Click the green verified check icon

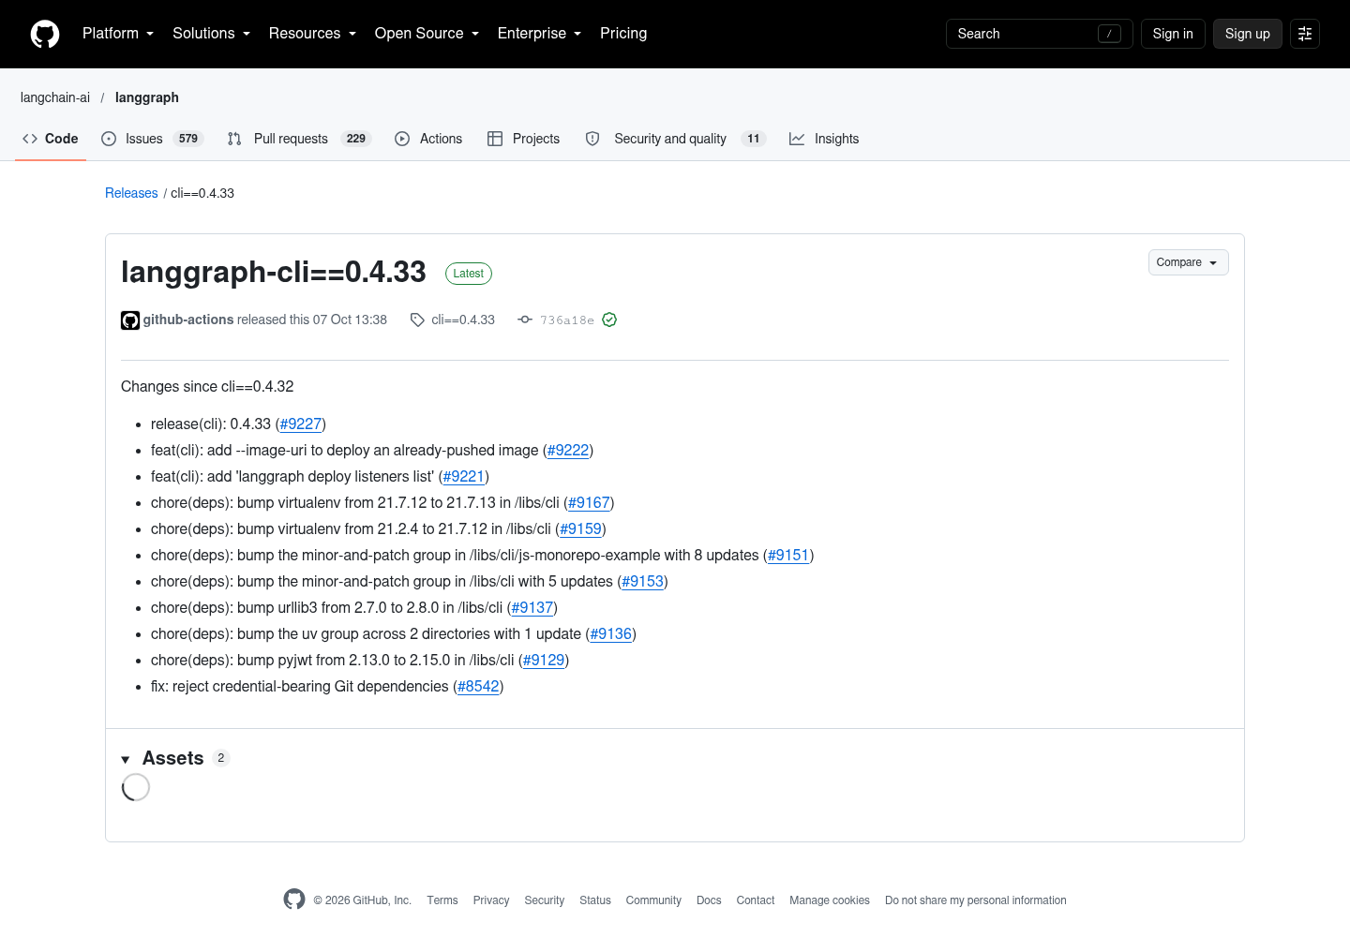tap(609, 320)
